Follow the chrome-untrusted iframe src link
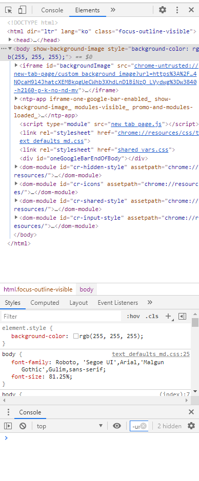The width and height of the screenshot is (199, 481). pos(105,78)
